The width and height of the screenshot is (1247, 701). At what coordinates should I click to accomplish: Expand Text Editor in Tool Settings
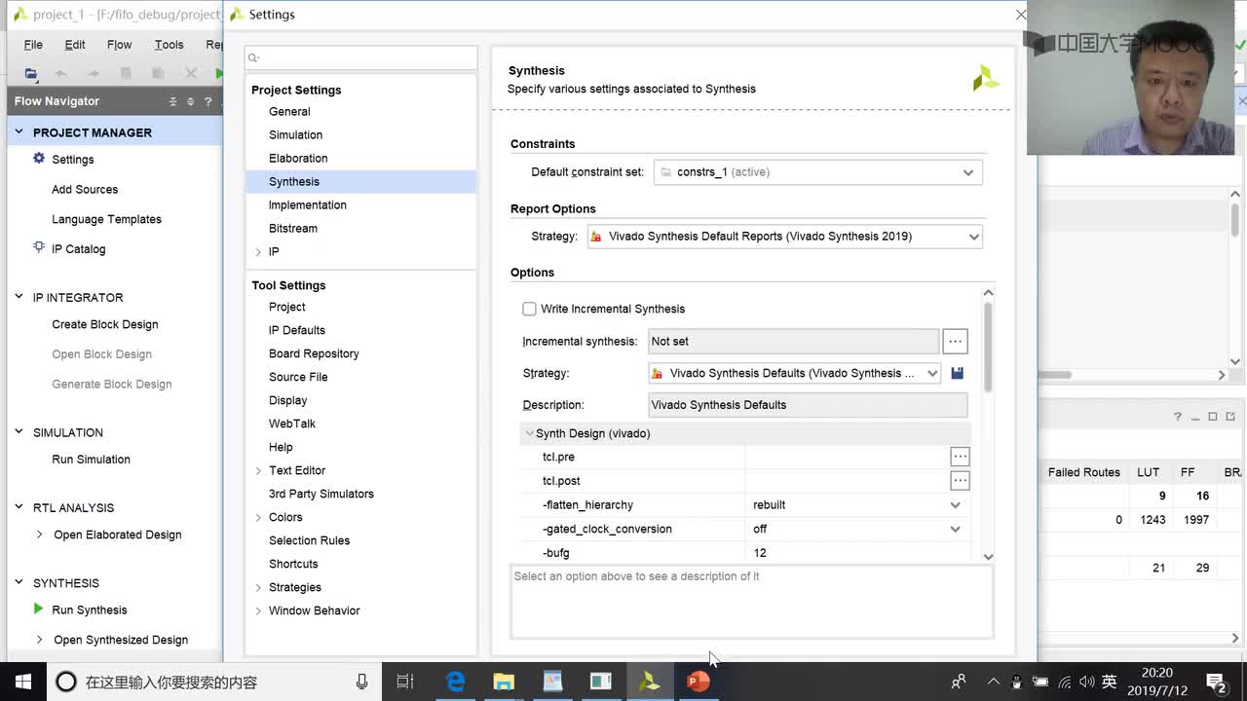[258, 470]
